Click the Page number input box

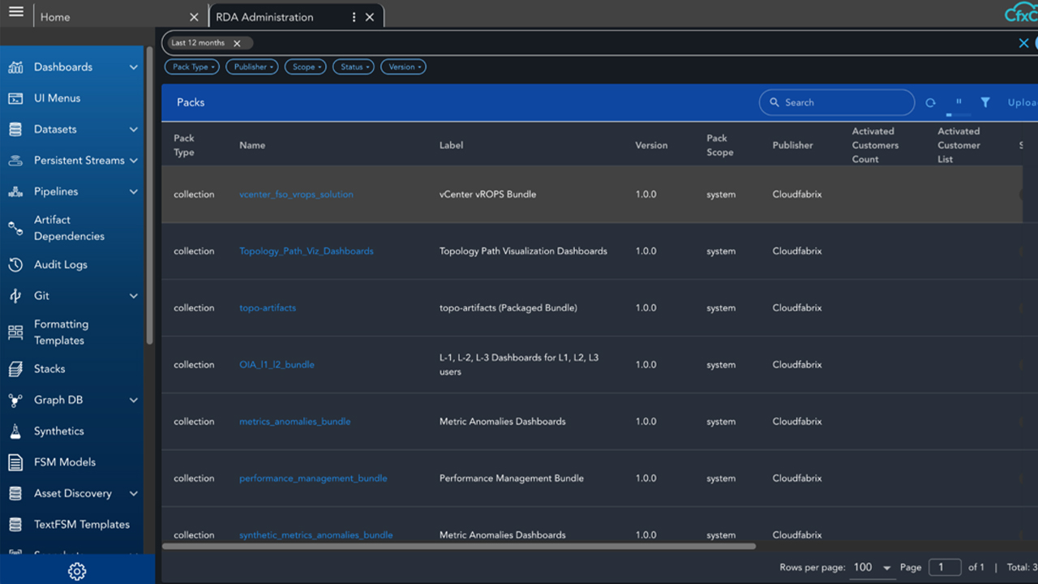[945, 568]
